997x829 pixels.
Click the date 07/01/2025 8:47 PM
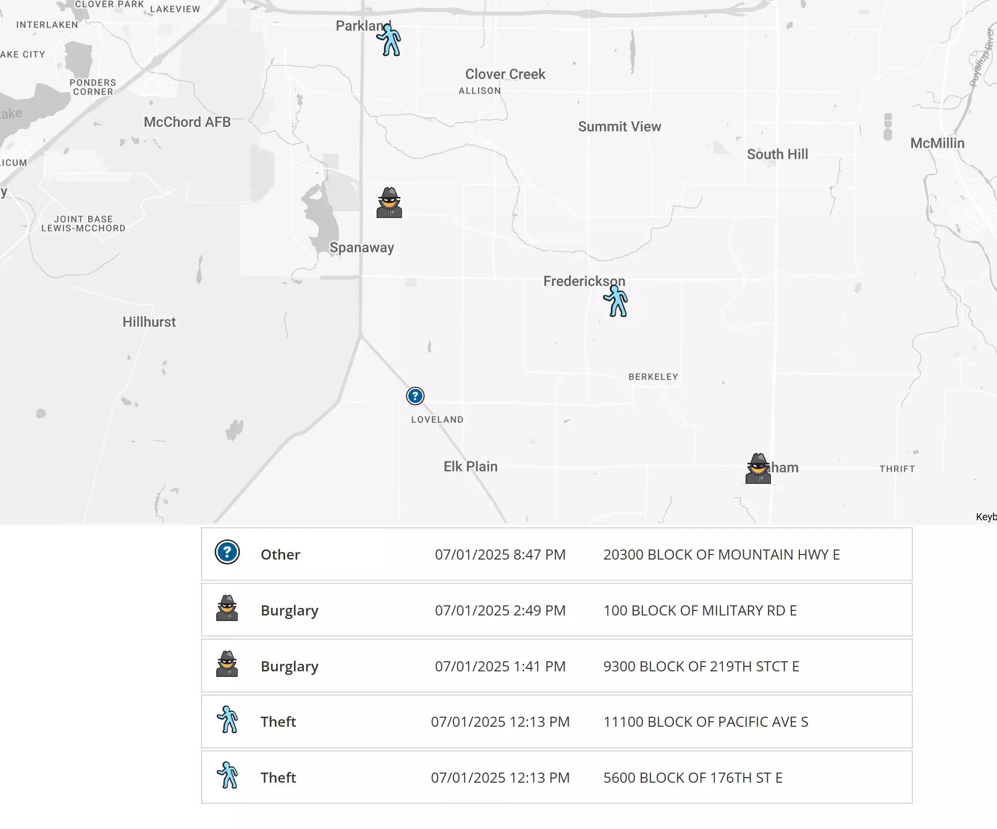[500, 555]
